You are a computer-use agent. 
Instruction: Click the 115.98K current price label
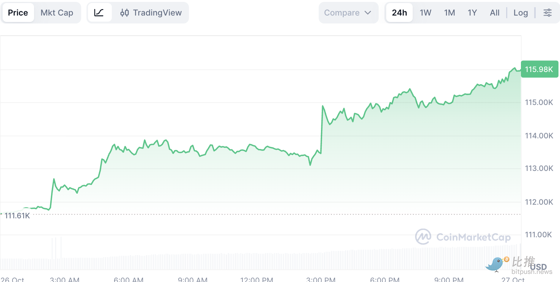pos(539,69)
